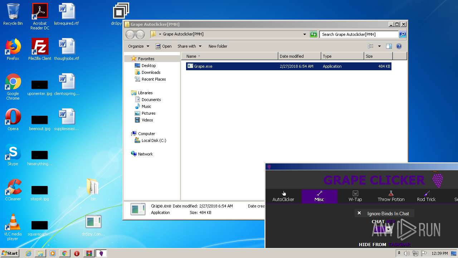
Task: Open Music library
Action: [x=143, y=106]
